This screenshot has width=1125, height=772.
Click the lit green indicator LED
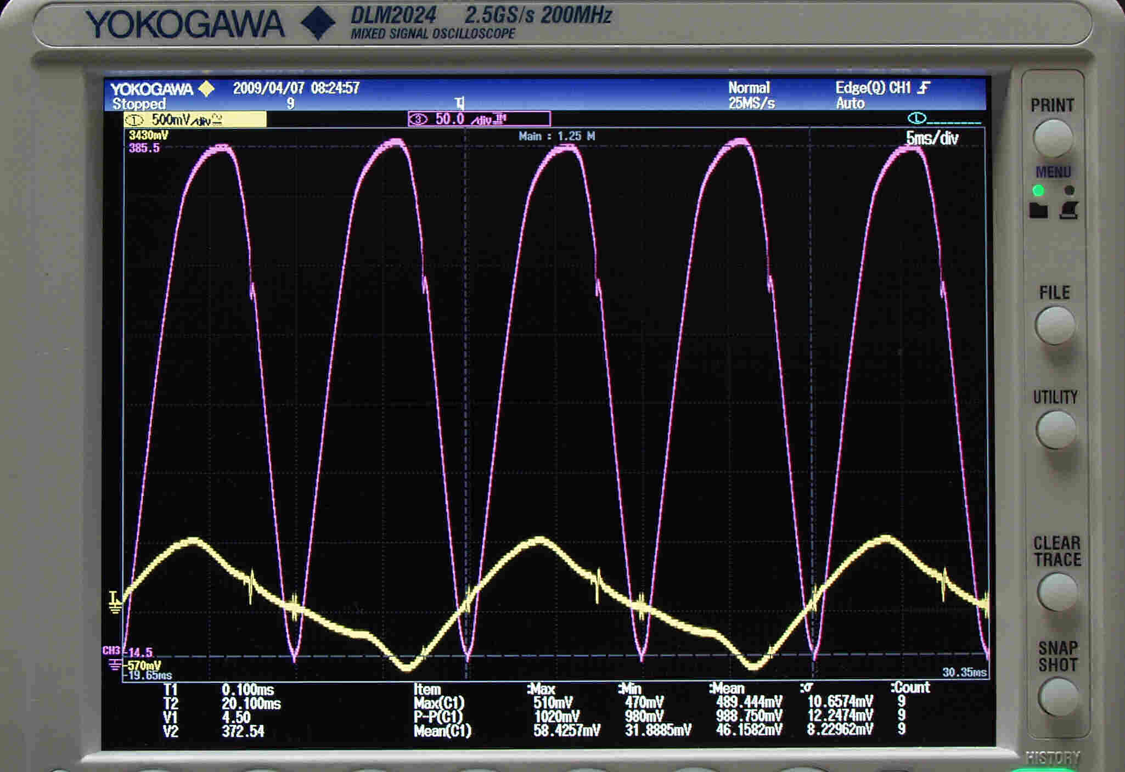click(x=1038, y=190)
